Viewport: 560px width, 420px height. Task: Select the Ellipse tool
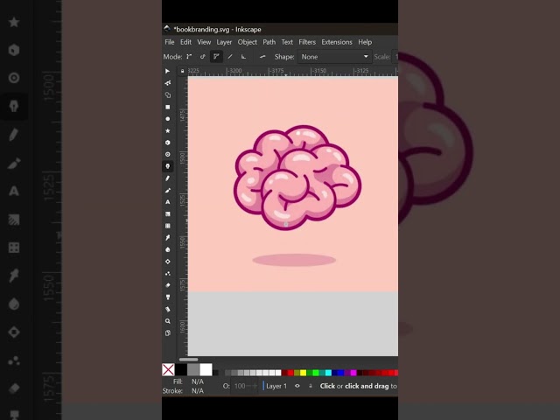click(x=167, y=119)
